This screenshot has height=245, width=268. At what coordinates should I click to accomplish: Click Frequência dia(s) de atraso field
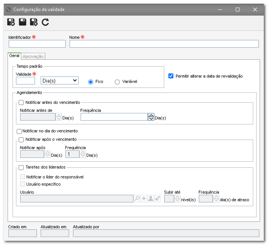[206, 199]
